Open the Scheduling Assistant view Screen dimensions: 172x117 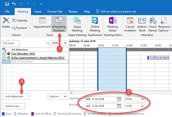59,24
